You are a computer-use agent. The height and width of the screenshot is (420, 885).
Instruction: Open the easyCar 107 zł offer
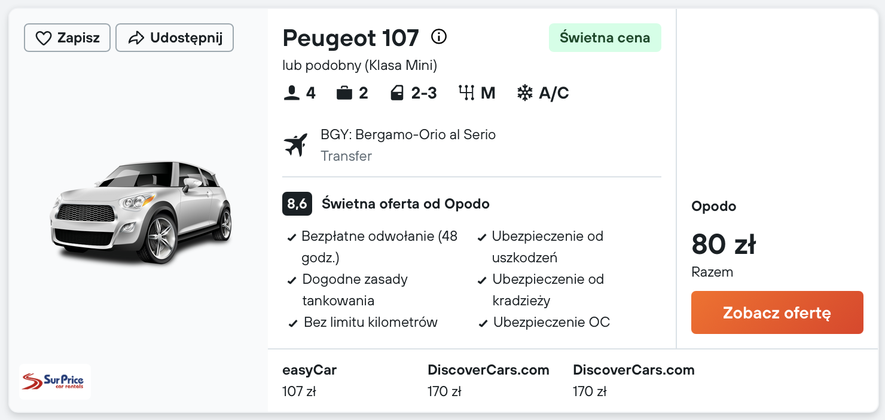point(309,381)
